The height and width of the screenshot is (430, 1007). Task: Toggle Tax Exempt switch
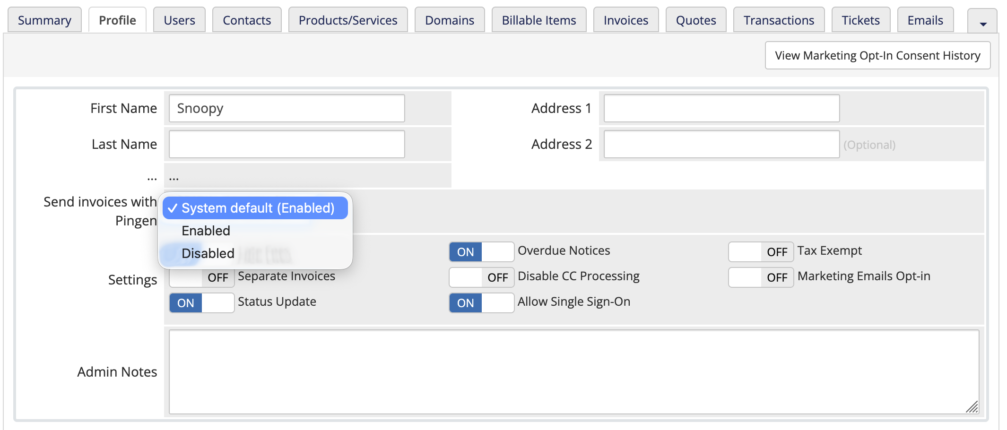(x=761, y=252)
